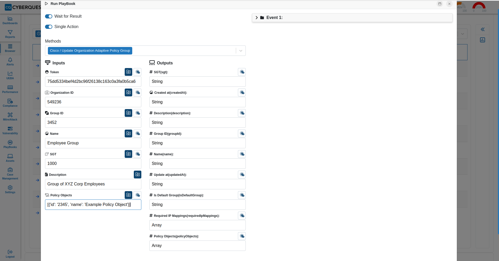This screenshot has height=261, width=499.
Task: Open the chart panel icon on right sidebar
Action: tap(483, 40)
